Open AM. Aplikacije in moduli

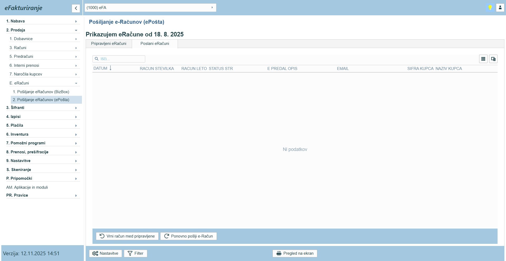pyautogui.click(x=27, y=187)
